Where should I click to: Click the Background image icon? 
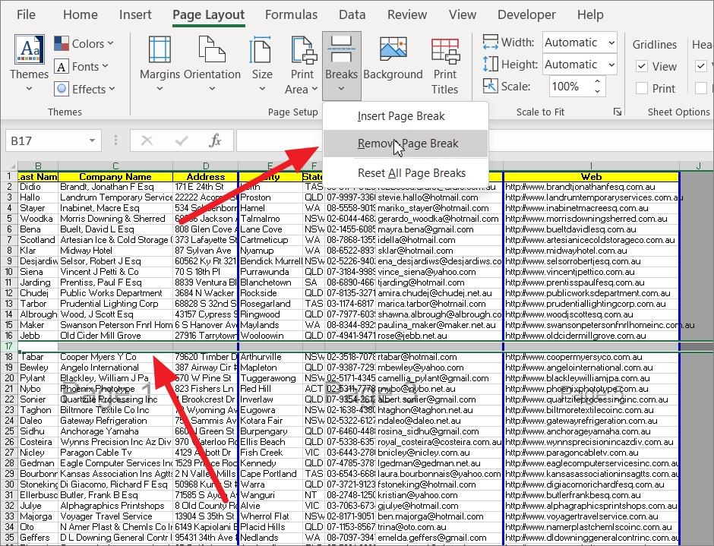pos(393,52)
